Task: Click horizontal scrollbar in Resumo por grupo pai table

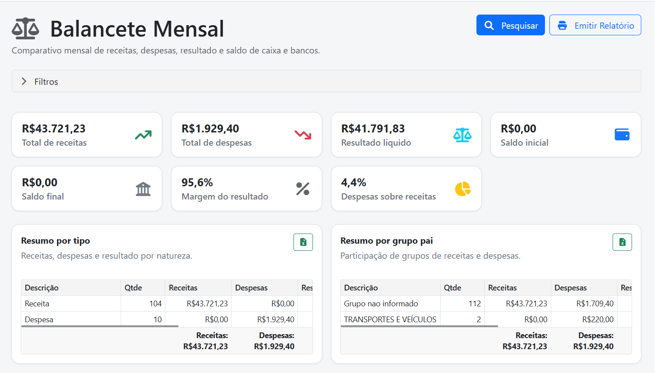Action: 419,326
